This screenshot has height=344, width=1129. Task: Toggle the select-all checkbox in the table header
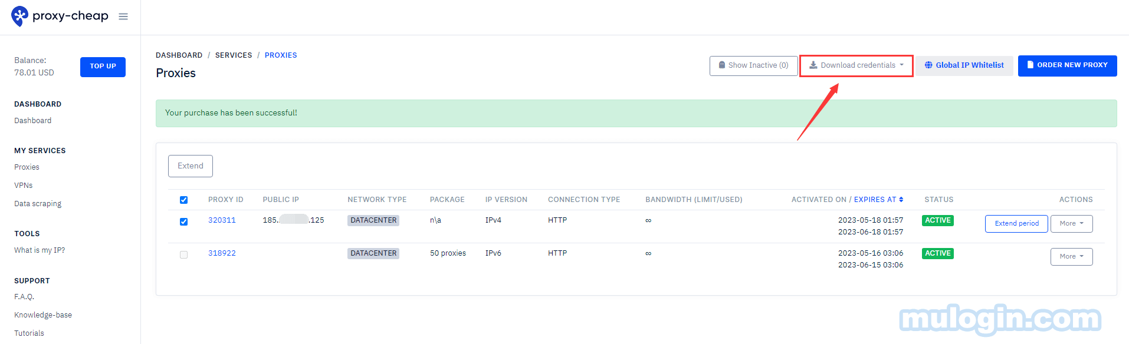[x=183, y=200]
